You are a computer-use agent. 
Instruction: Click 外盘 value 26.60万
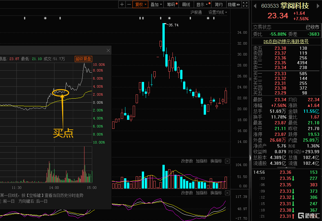278,140
